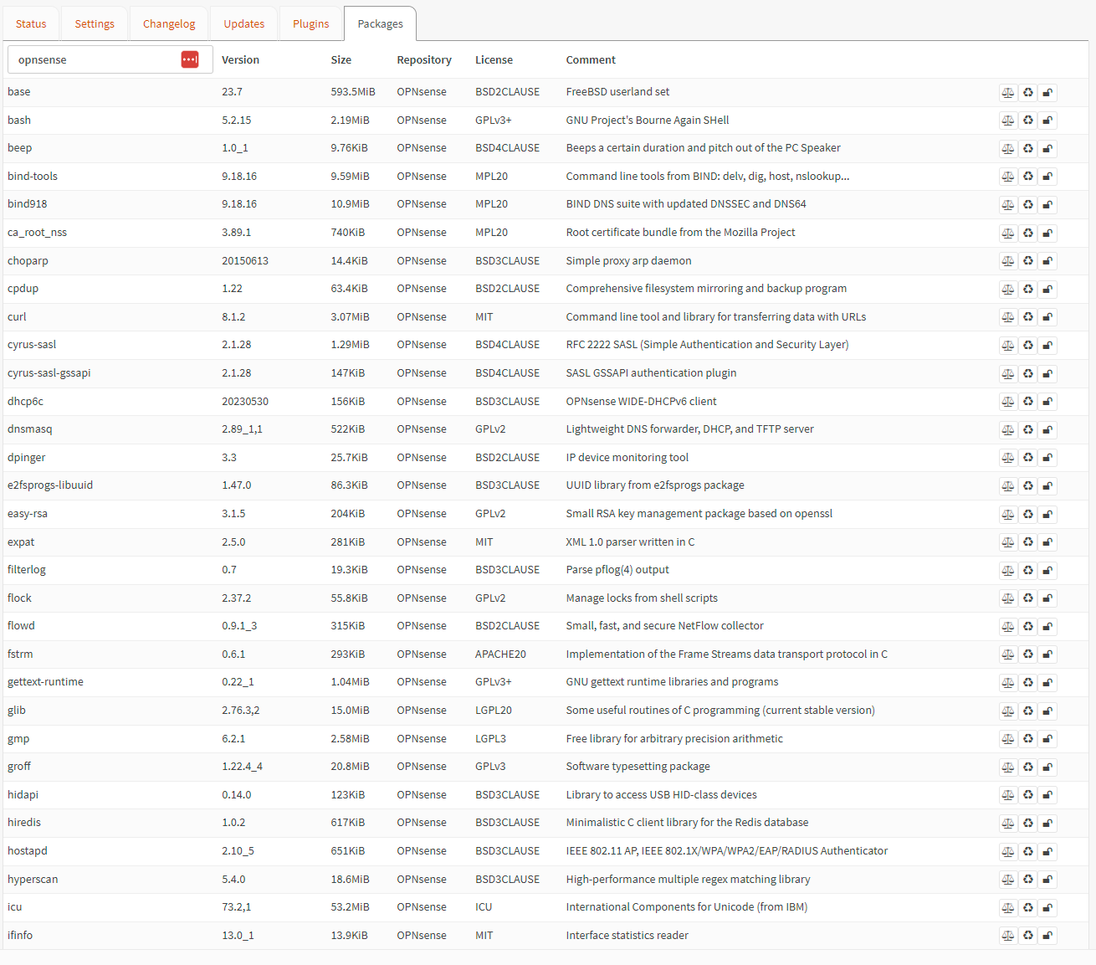Image resolution: width=1096 pixels, height=965 pixels.
Task: View the license icon for curl
Action: [x=1008, y=317]
